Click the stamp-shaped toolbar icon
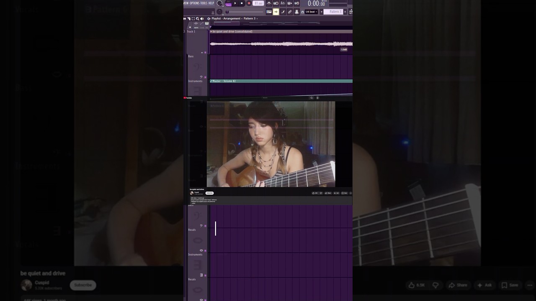This screenshot has width=536, height=301. (297, 12)
